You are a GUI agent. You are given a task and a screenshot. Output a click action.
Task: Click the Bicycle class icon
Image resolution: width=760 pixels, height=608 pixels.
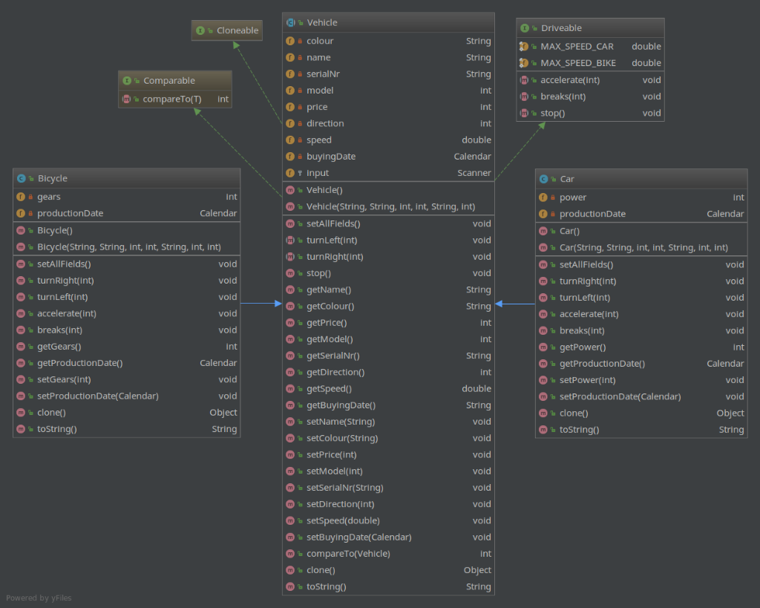coord(22,178)
